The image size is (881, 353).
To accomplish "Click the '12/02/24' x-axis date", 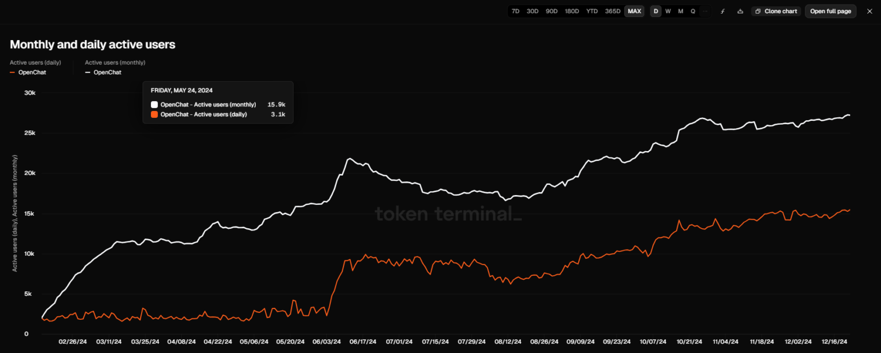I will 798,342.
